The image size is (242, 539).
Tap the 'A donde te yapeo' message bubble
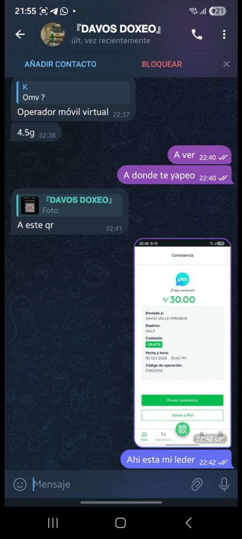pos(176,175)
